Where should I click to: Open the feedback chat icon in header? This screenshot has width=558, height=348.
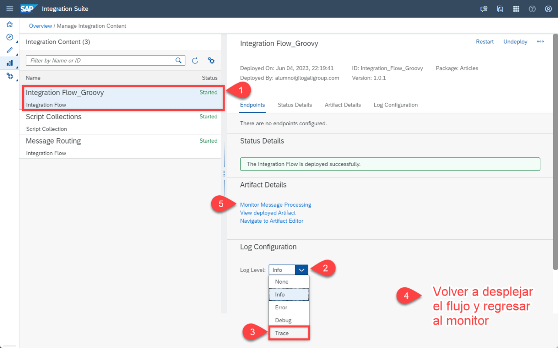[x=484, y=9]
